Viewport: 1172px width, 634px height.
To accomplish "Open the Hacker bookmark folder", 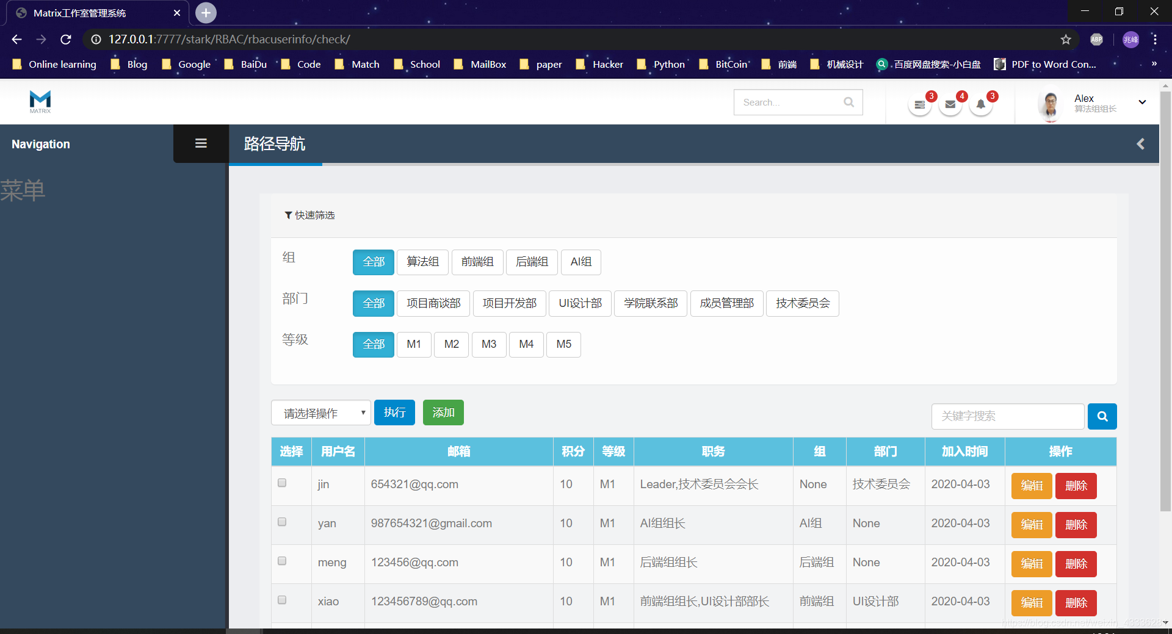I will (x=599, y=64).
